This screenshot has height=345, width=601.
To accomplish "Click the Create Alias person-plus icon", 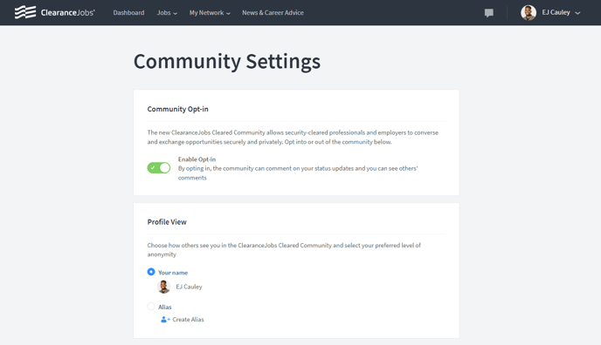I will (165, 320).
